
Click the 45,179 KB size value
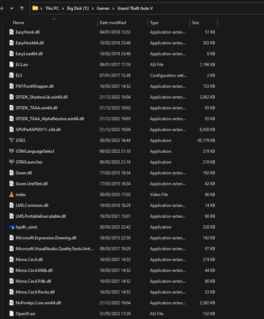click(x=206, y=140)
